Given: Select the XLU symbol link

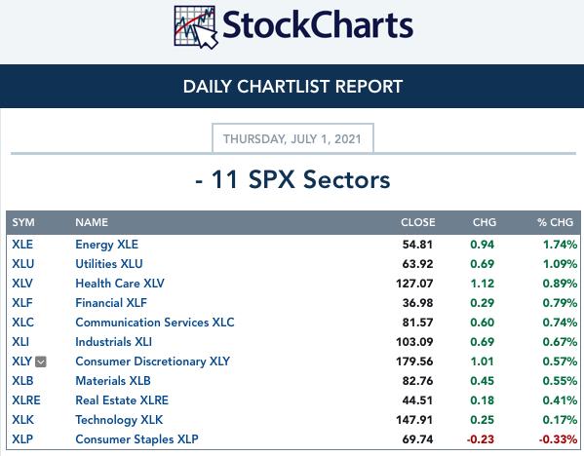Looking at the screenshot, I should [x=23, y=263].
